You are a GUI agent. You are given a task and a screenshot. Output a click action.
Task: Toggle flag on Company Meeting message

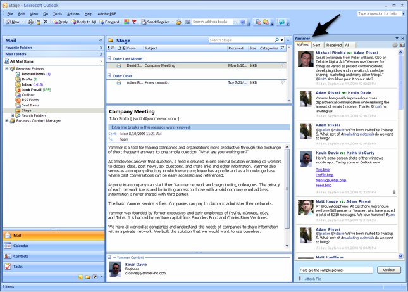click(283, 65)
